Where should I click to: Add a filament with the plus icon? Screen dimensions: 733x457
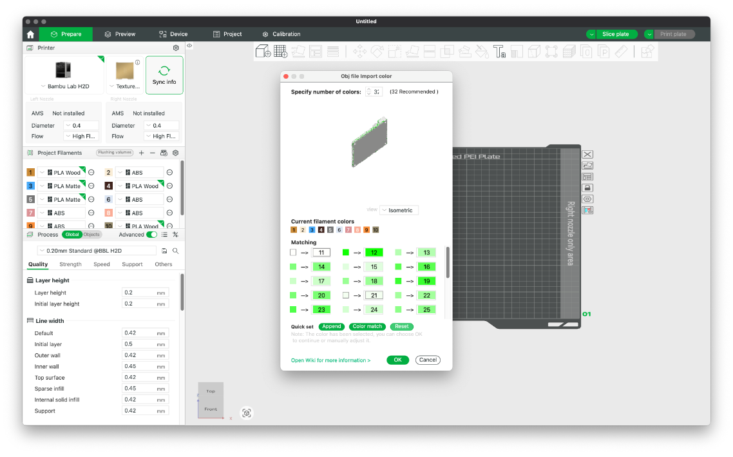(x=142, y=153)
